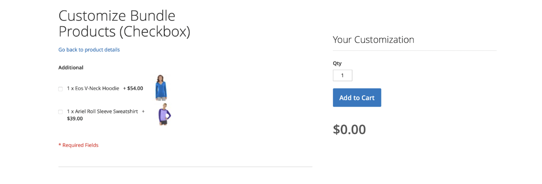The height and width of the screenshot is (184, 542).
Task: Click the $0.00 bundle total price
Action: [x=349, y=129]
